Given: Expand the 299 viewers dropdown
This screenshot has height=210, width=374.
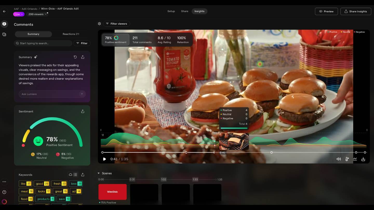Looking at the screenshot, I should 37,14.
